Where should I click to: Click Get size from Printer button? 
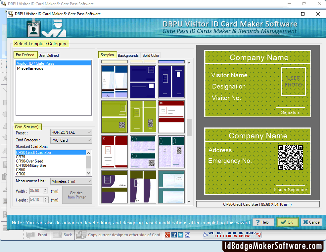coord(77,195)
